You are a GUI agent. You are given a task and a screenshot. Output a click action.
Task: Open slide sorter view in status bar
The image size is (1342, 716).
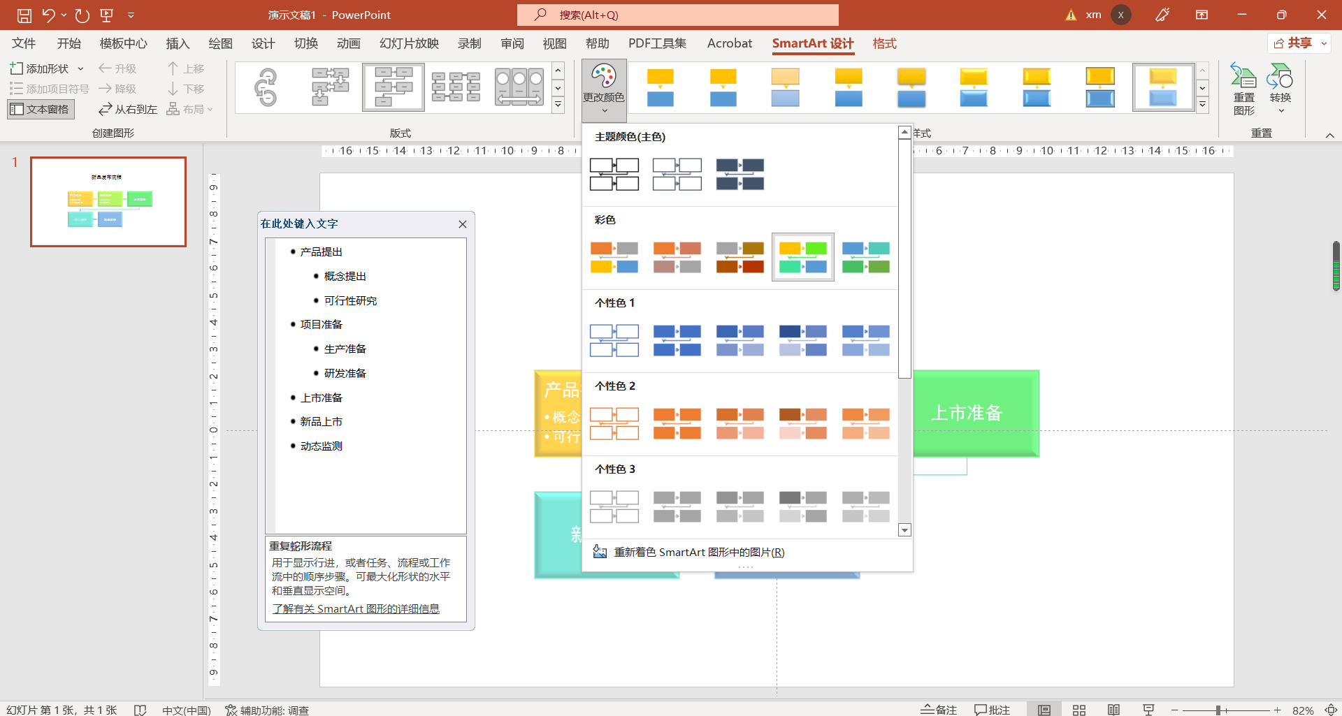click(x=1079, y=710)
